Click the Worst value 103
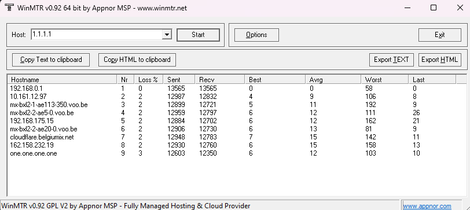470x210 pixels. 370,153
